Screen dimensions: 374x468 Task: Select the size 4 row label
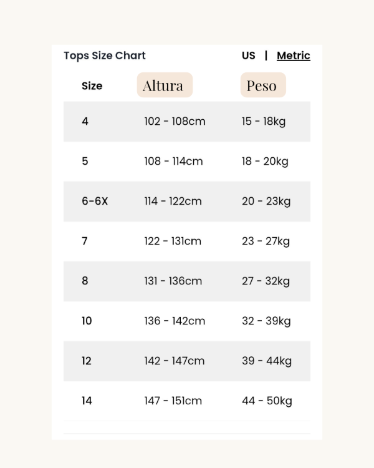coord(85,122)
